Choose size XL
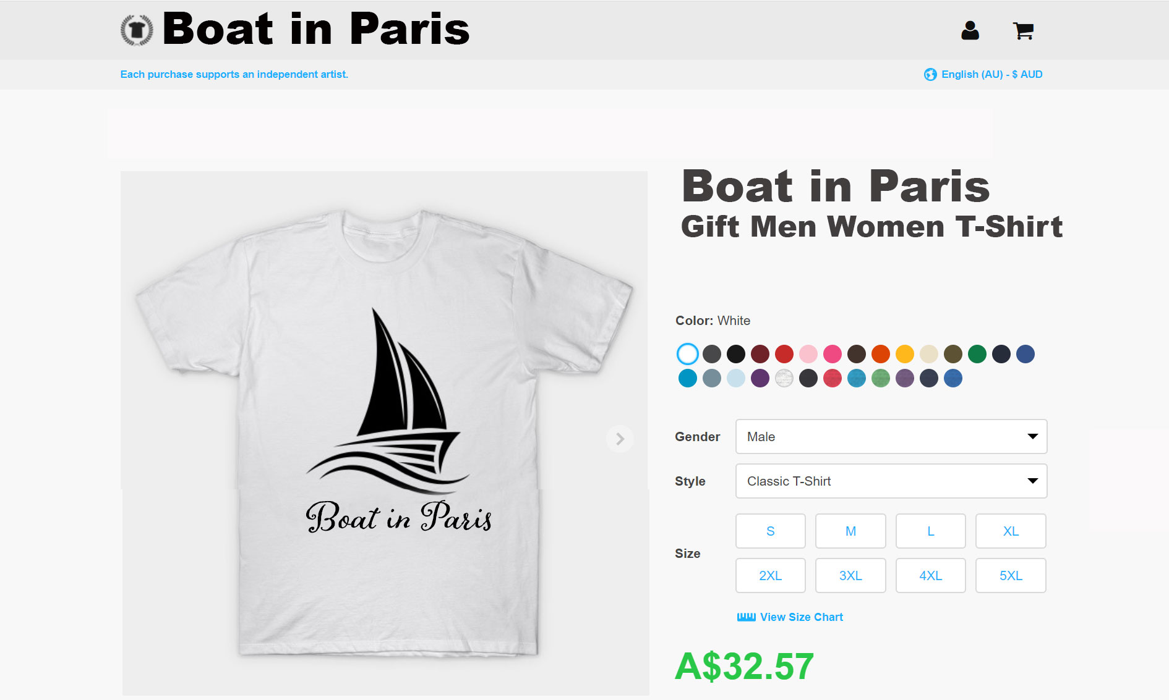 (x=1010, y=531)
